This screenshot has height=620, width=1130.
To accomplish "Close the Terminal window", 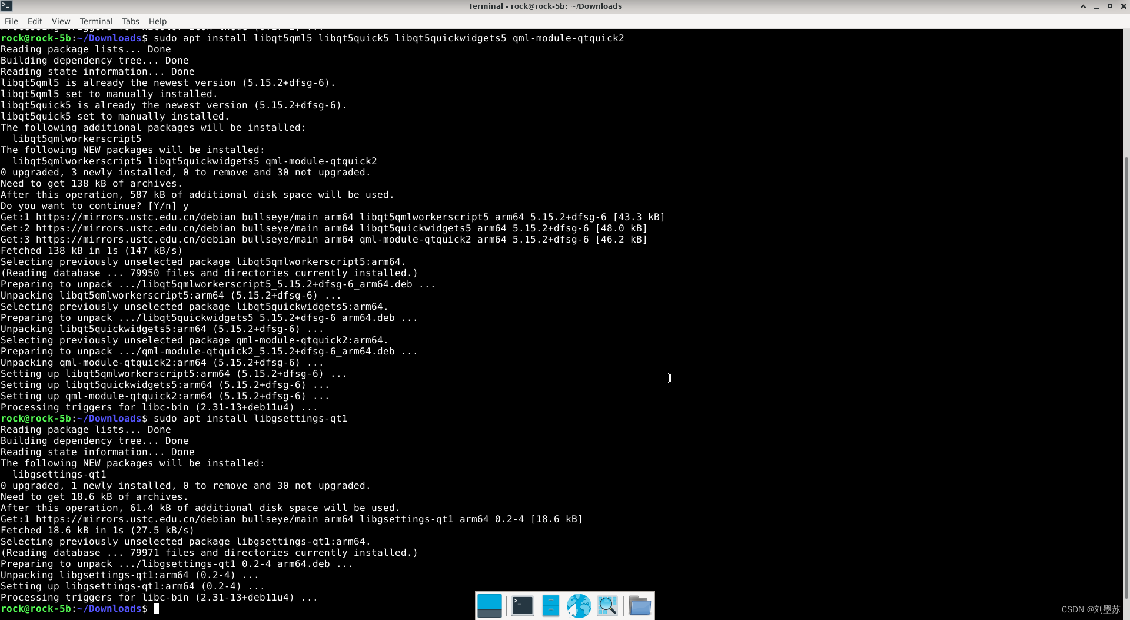I will [1124, 6].
